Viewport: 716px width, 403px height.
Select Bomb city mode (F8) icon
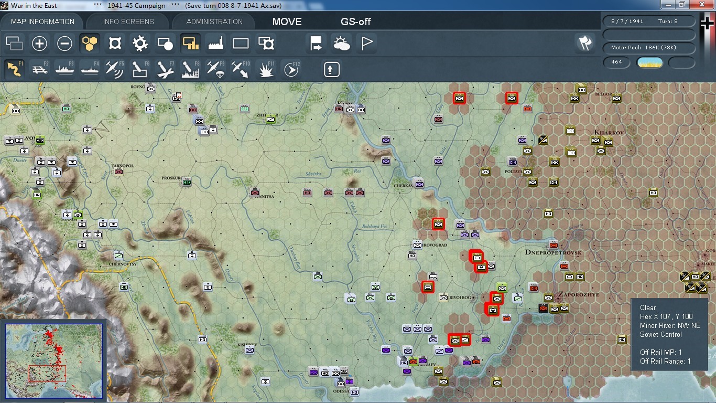click(190, 69)
